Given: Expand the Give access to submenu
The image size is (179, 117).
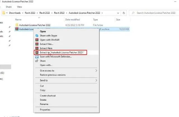Looking at the screenshot, I should [x=96, y=70].
